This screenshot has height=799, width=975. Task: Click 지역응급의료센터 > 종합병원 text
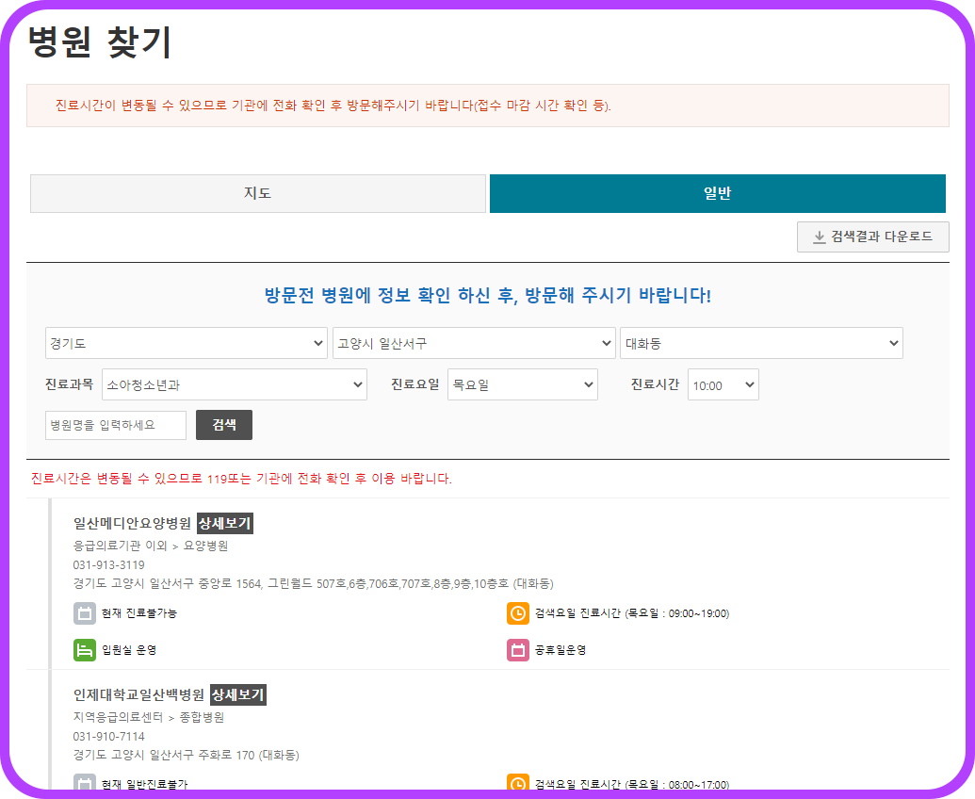(x=149, y=718)
